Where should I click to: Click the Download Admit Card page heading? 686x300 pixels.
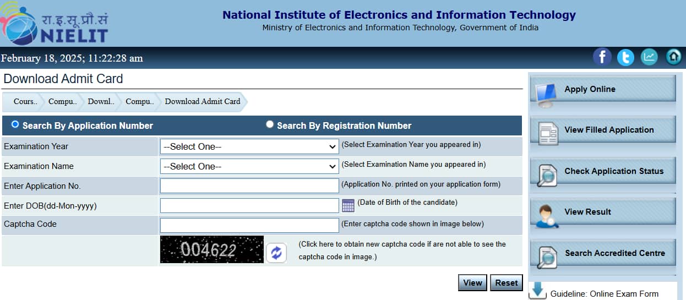pos(63,79)
